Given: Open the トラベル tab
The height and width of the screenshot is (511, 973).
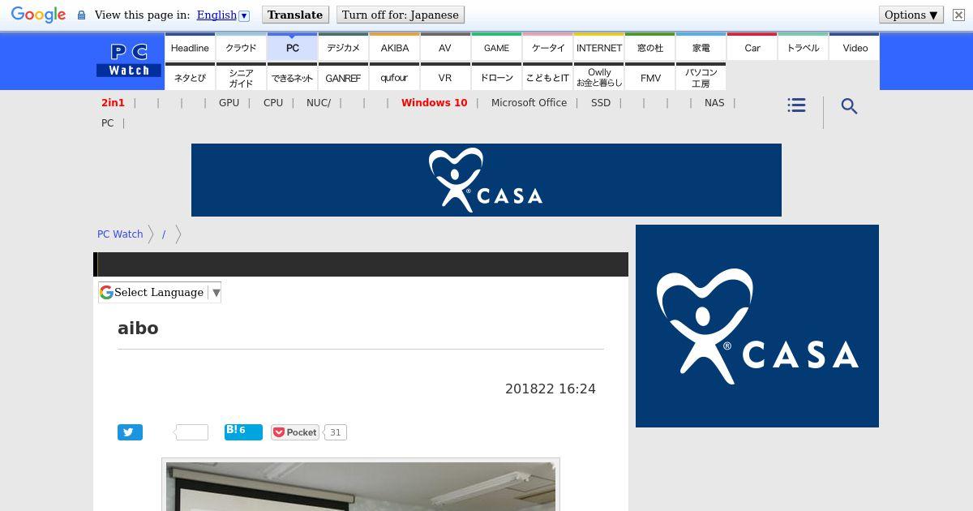Looking at the screenshot, I should (803, 47).
